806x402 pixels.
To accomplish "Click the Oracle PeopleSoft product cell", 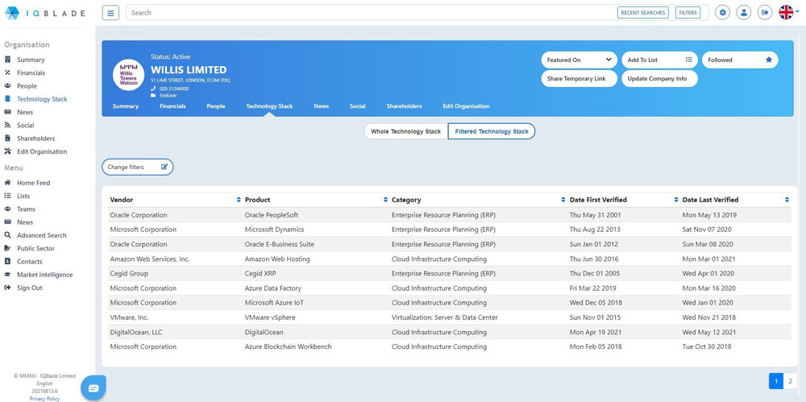I will point(272,215).
